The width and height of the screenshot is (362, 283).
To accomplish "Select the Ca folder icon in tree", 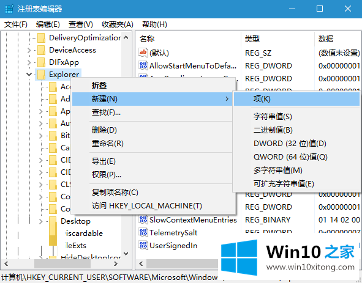I will tap(53, 148).
